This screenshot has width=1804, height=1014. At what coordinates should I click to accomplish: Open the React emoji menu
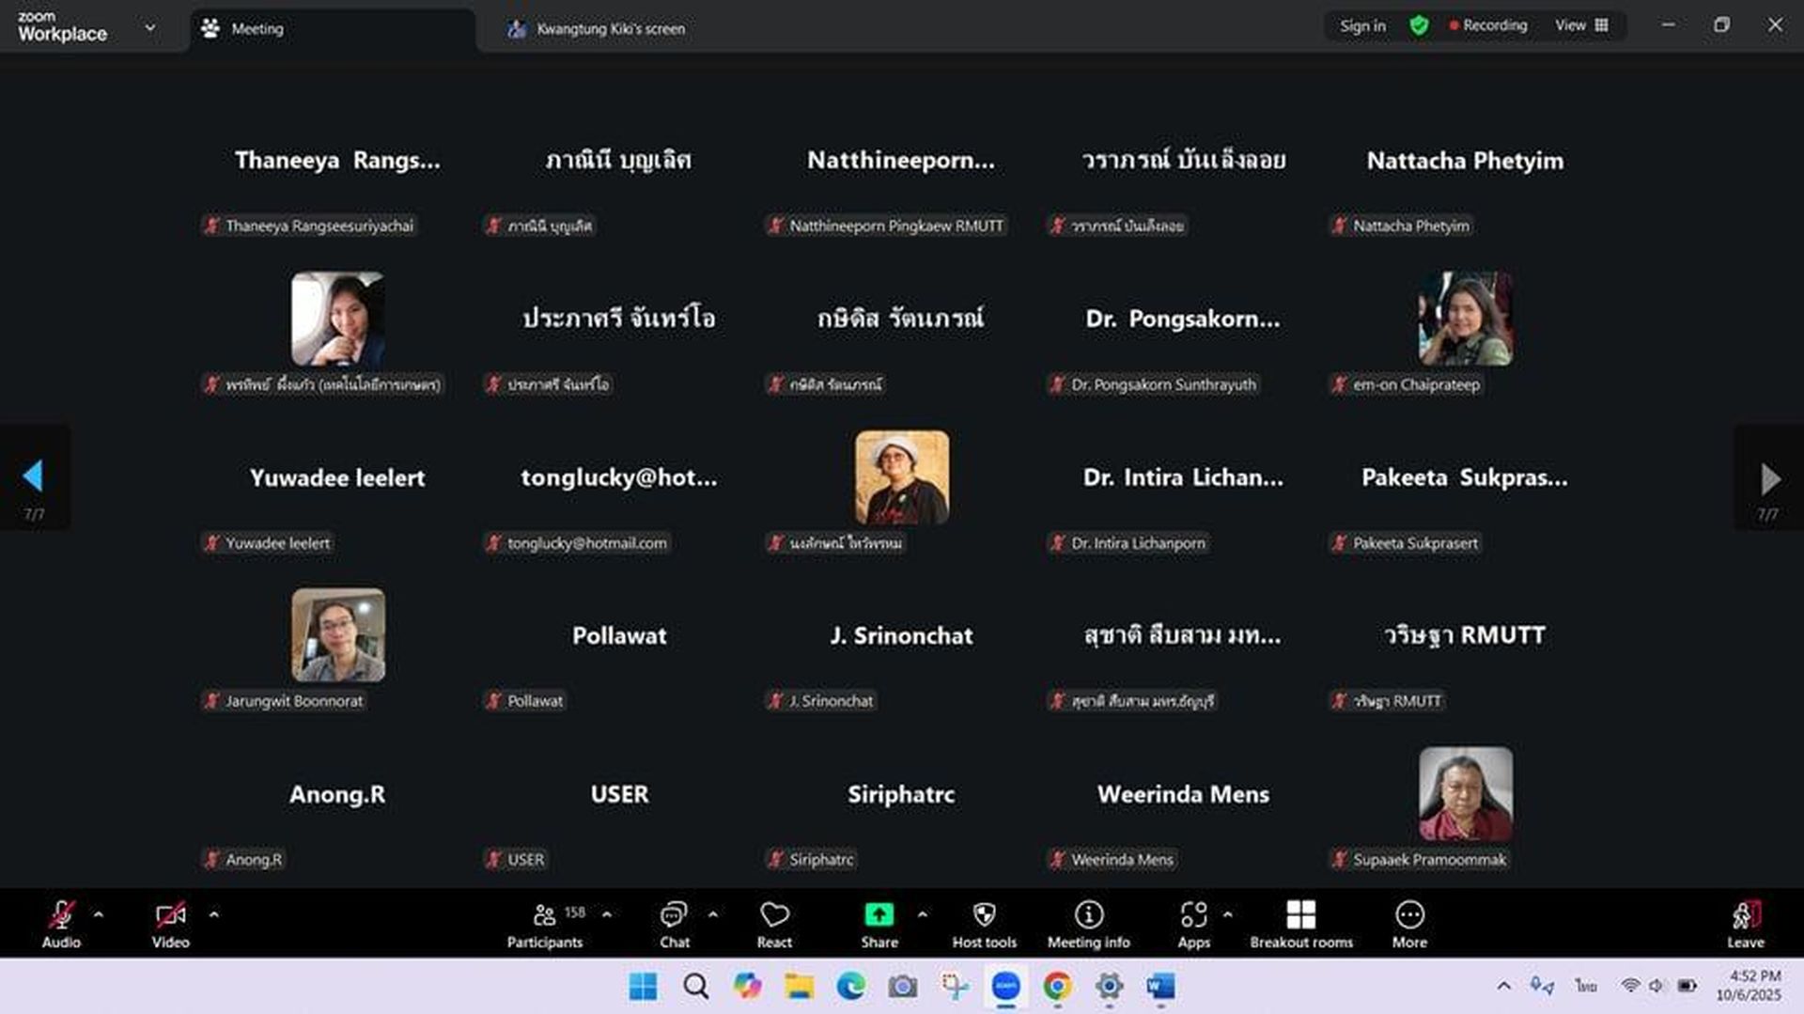tap(774, 924)
